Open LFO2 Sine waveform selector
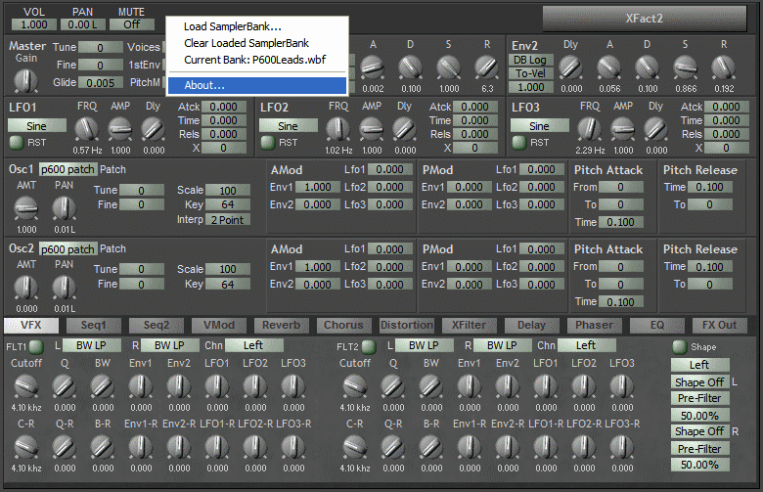This screenshot has width=763, height=492. 288,126
